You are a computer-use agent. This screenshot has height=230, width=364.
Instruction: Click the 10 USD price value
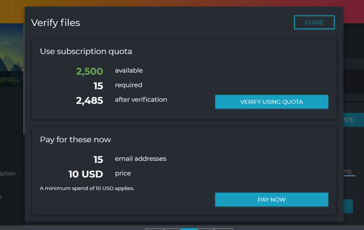coord(86,174)
